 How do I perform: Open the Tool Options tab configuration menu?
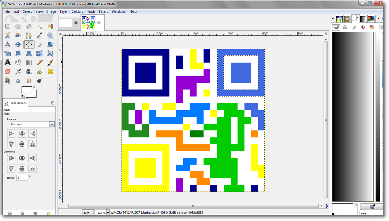pos(53,103)
